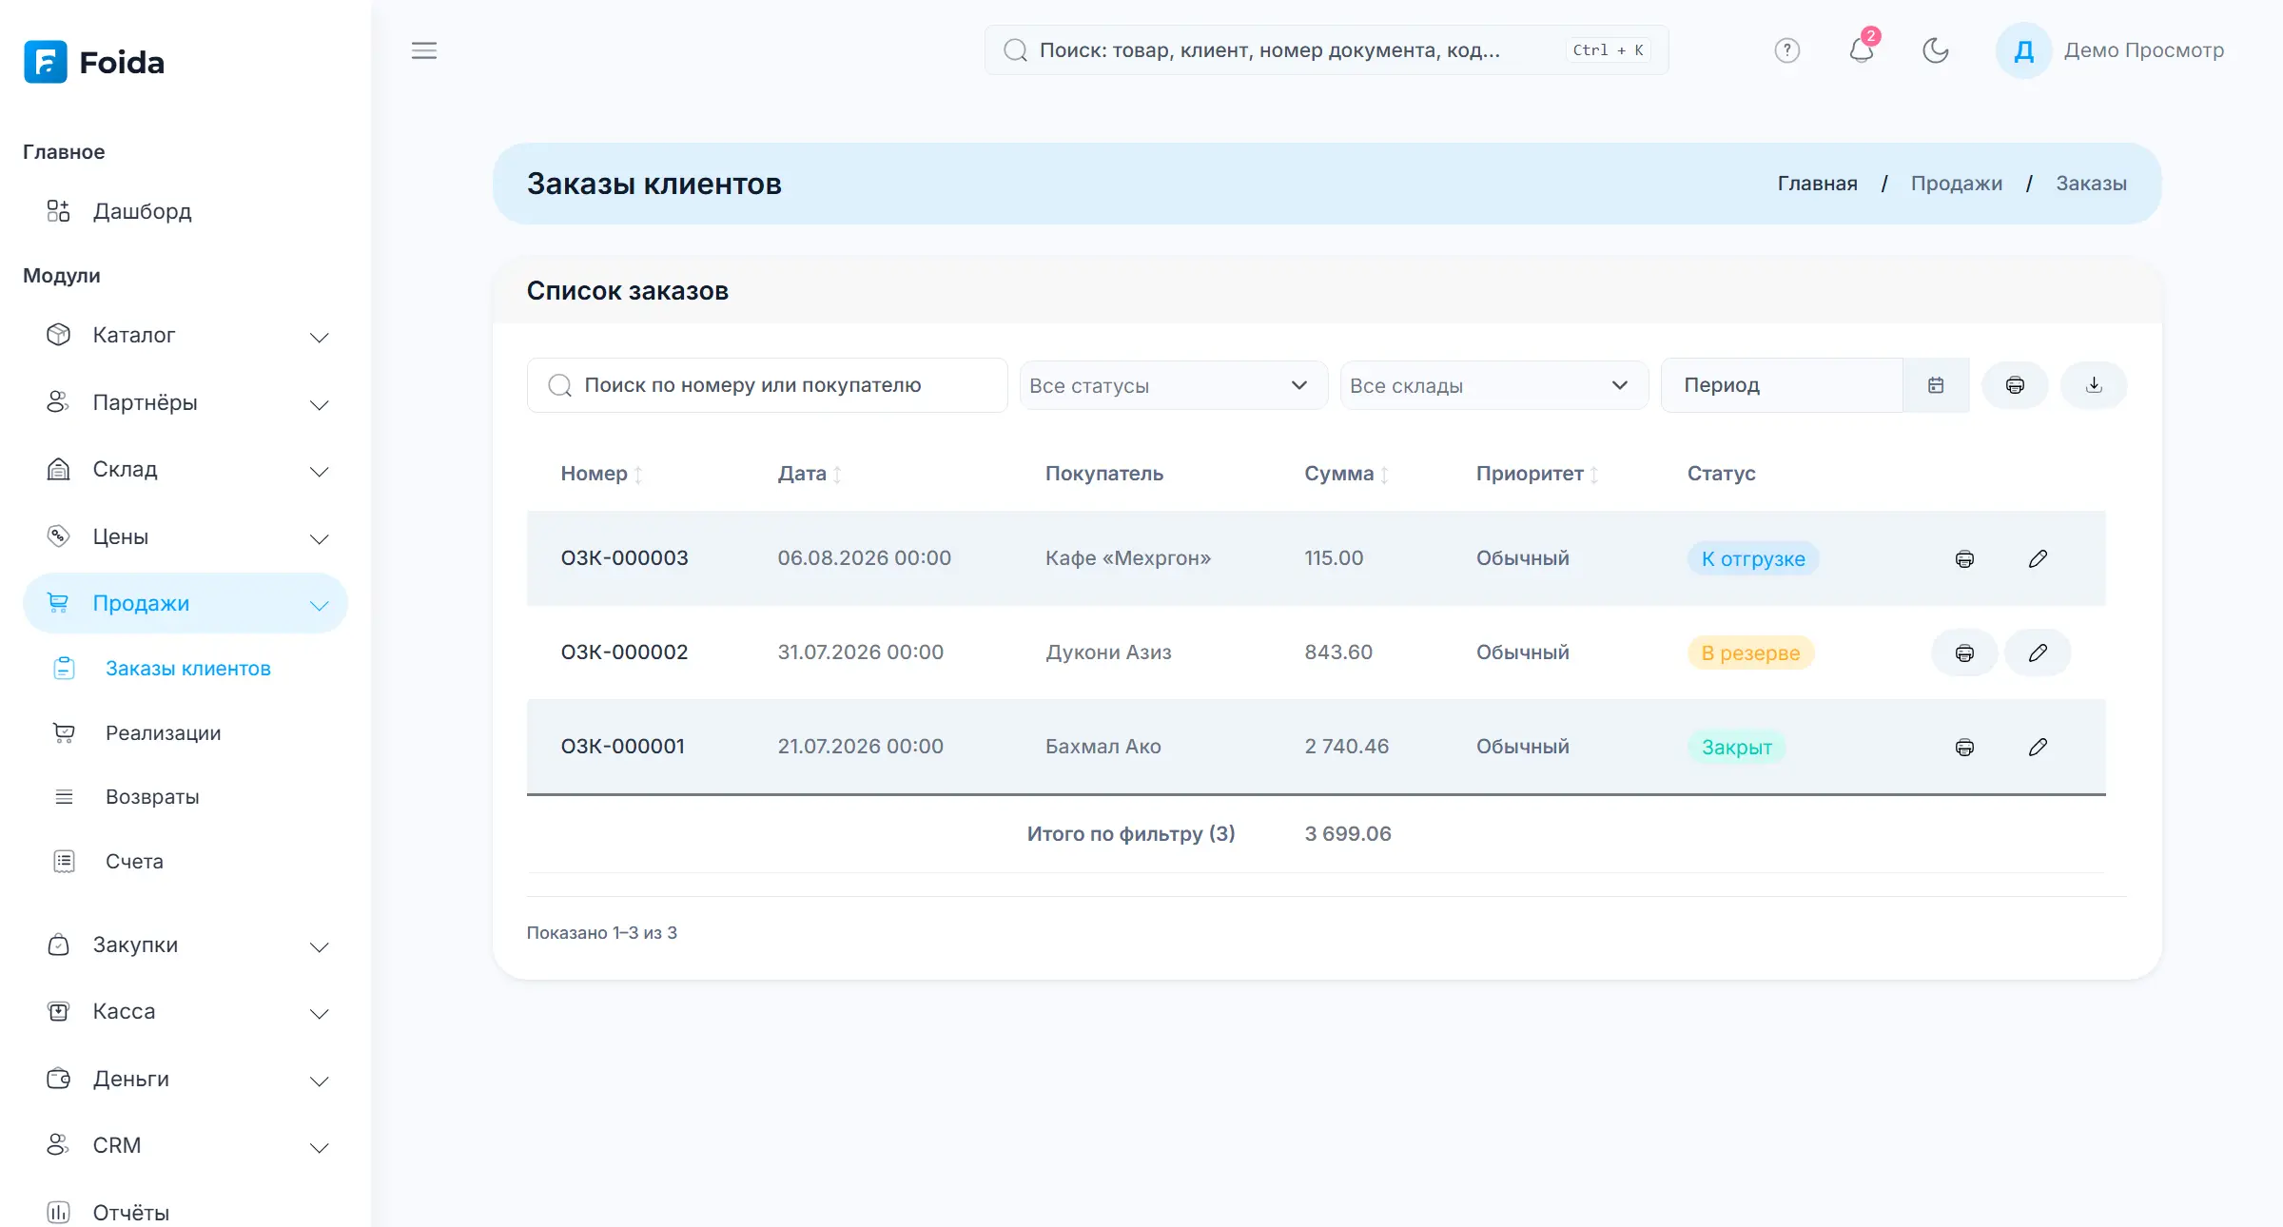Viewport: 2283px width, 1227px height.
Task: Toggle dark mode with the moon icon
Action: 1935,50
